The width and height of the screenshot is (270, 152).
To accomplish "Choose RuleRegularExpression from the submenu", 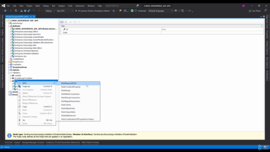I will click(x=78, y=101).
